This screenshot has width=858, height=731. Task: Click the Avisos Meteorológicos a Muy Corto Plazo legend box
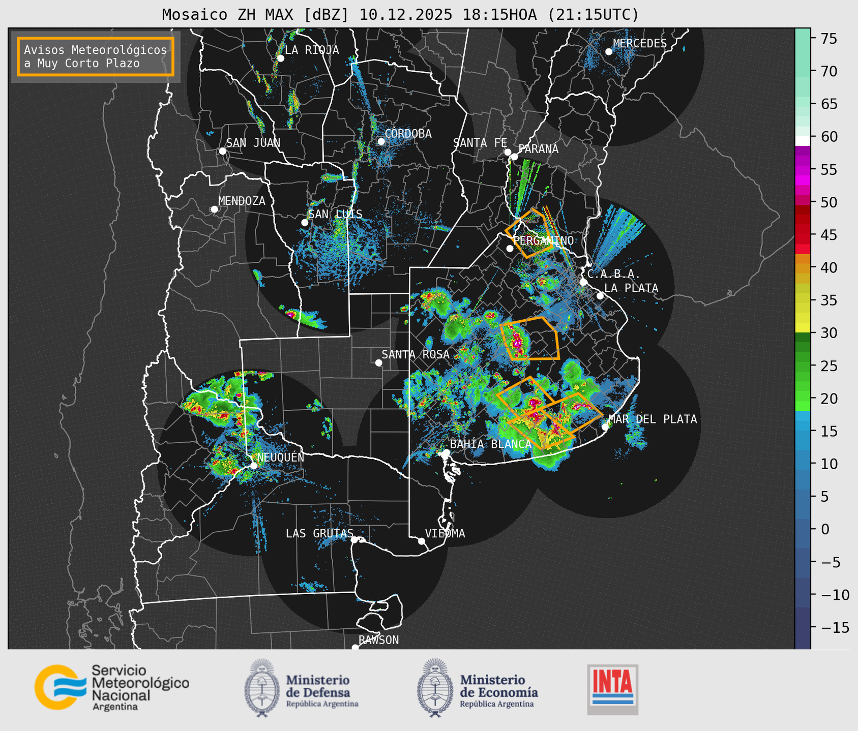(96, 56)
